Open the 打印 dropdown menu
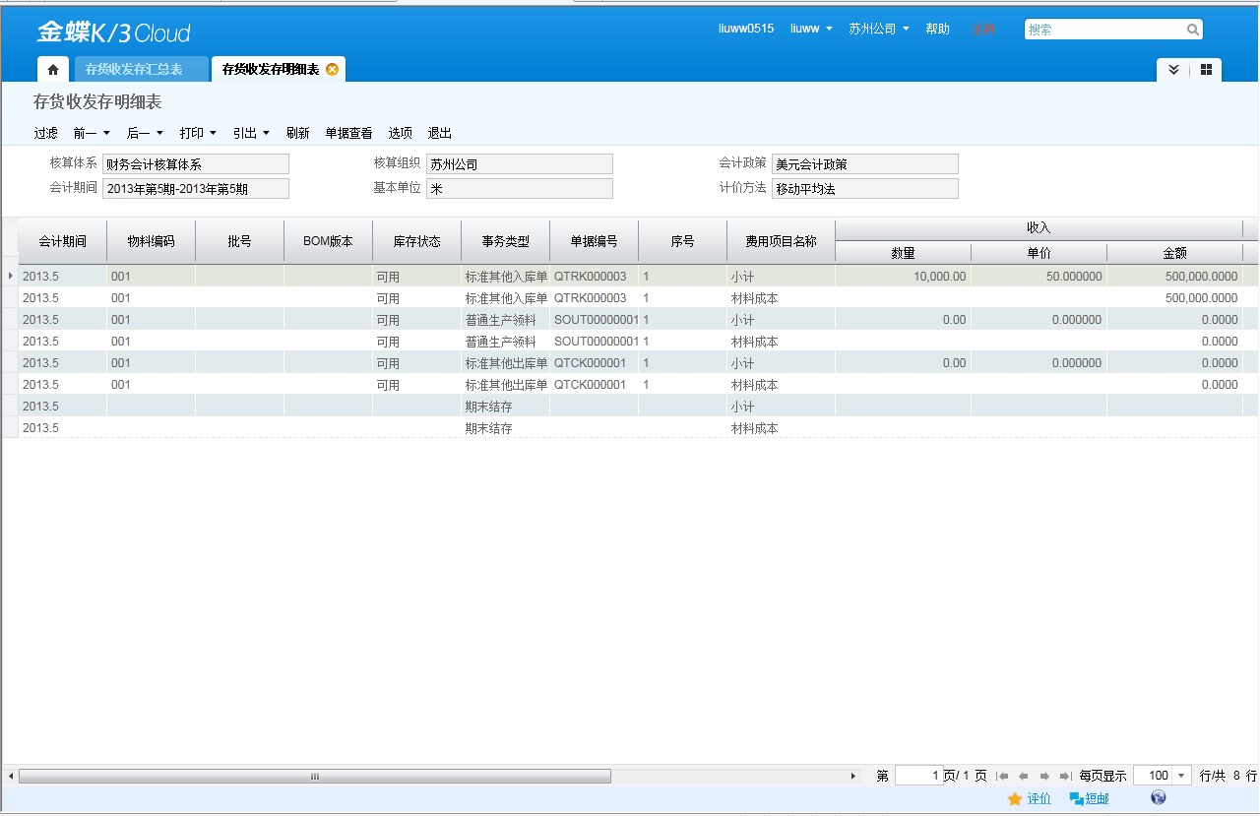Viewport: 1260px width, 816px height. (198, 133)
